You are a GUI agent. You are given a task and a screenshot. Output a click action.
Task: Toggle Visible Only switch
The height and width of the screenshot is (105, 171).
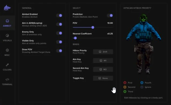(x=59, y=42)
